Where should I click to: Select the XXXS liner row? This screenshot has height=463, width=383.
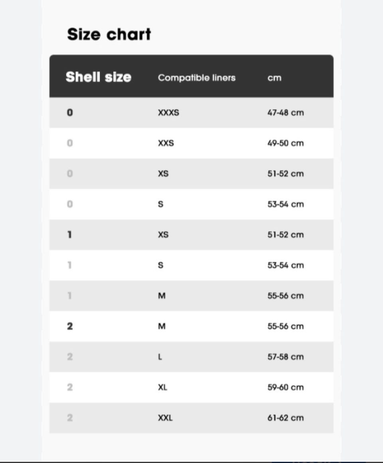click(x=191, y=113)
